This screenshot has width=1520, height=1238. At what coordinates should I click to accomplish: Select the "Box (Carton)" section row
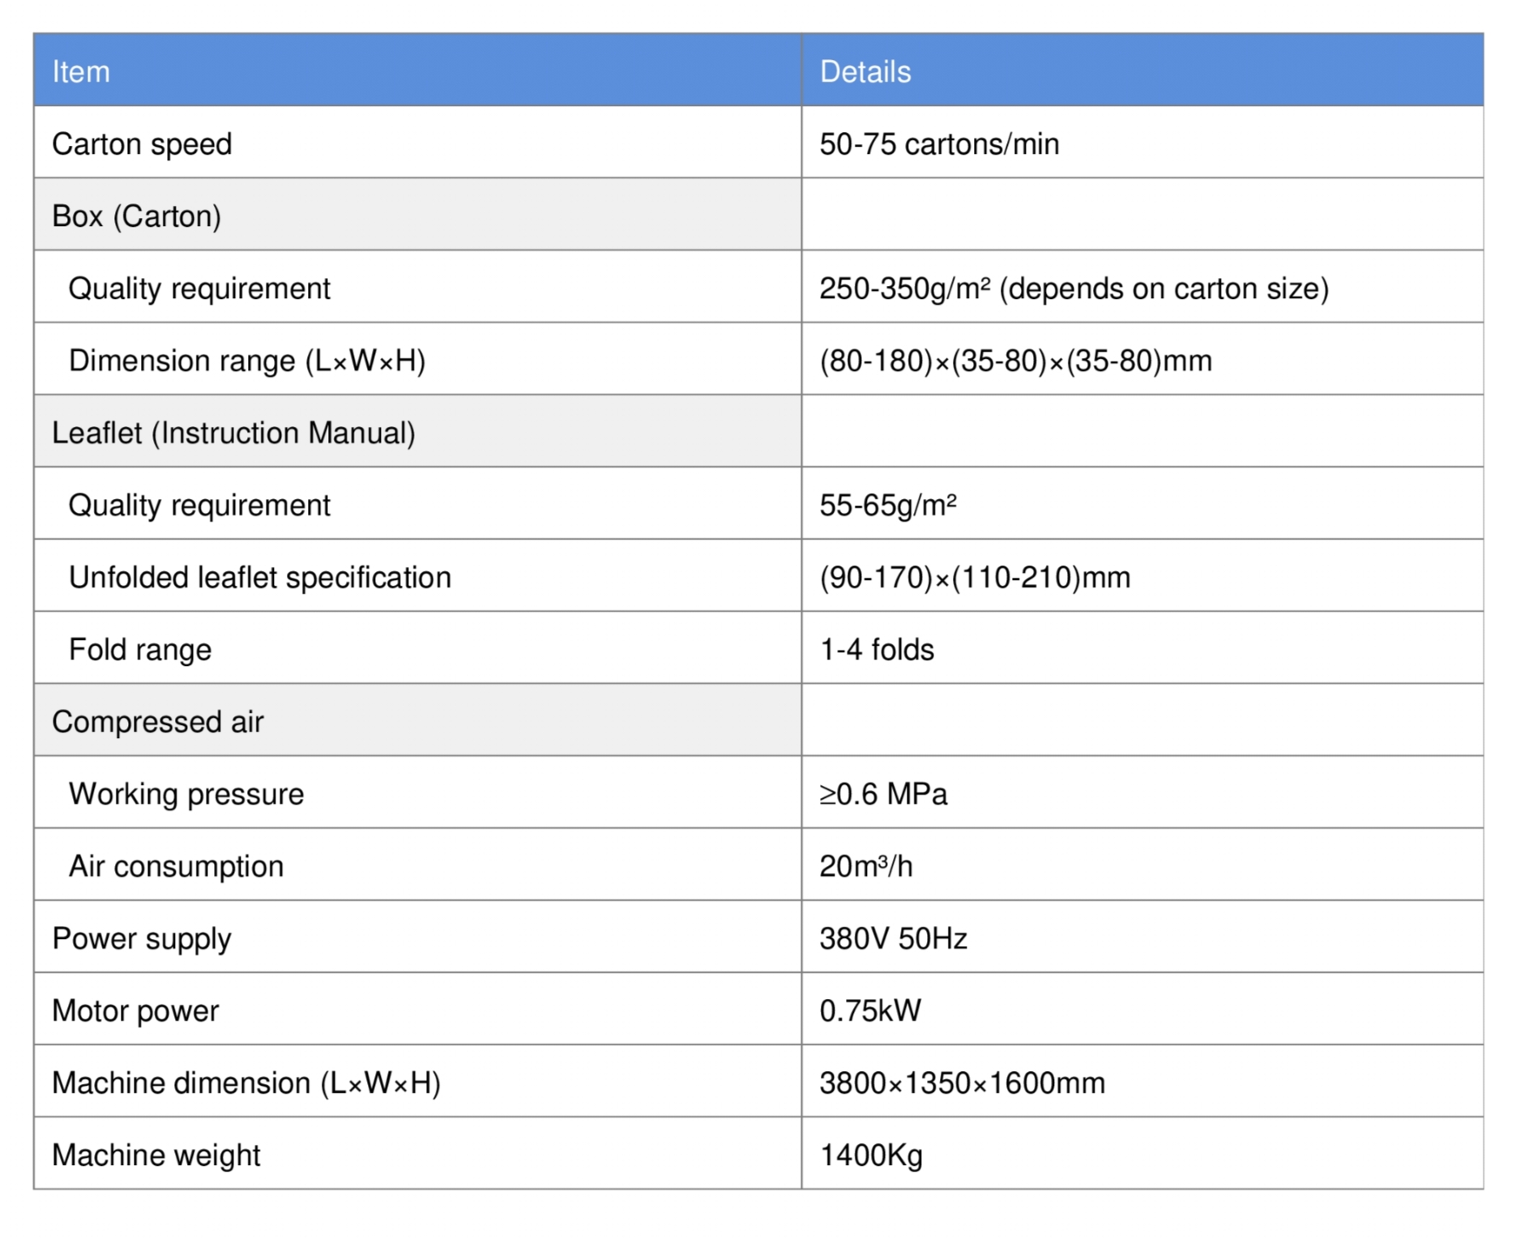(x=136, y=216)
